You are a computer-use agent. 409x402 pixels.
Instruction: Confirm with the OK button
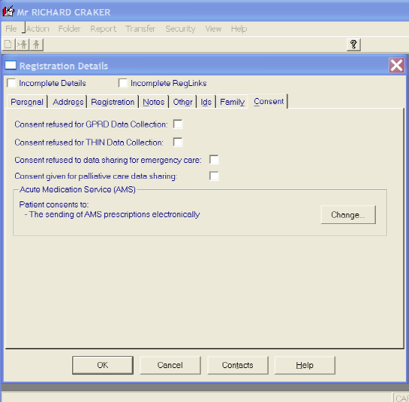coord(103,365)
